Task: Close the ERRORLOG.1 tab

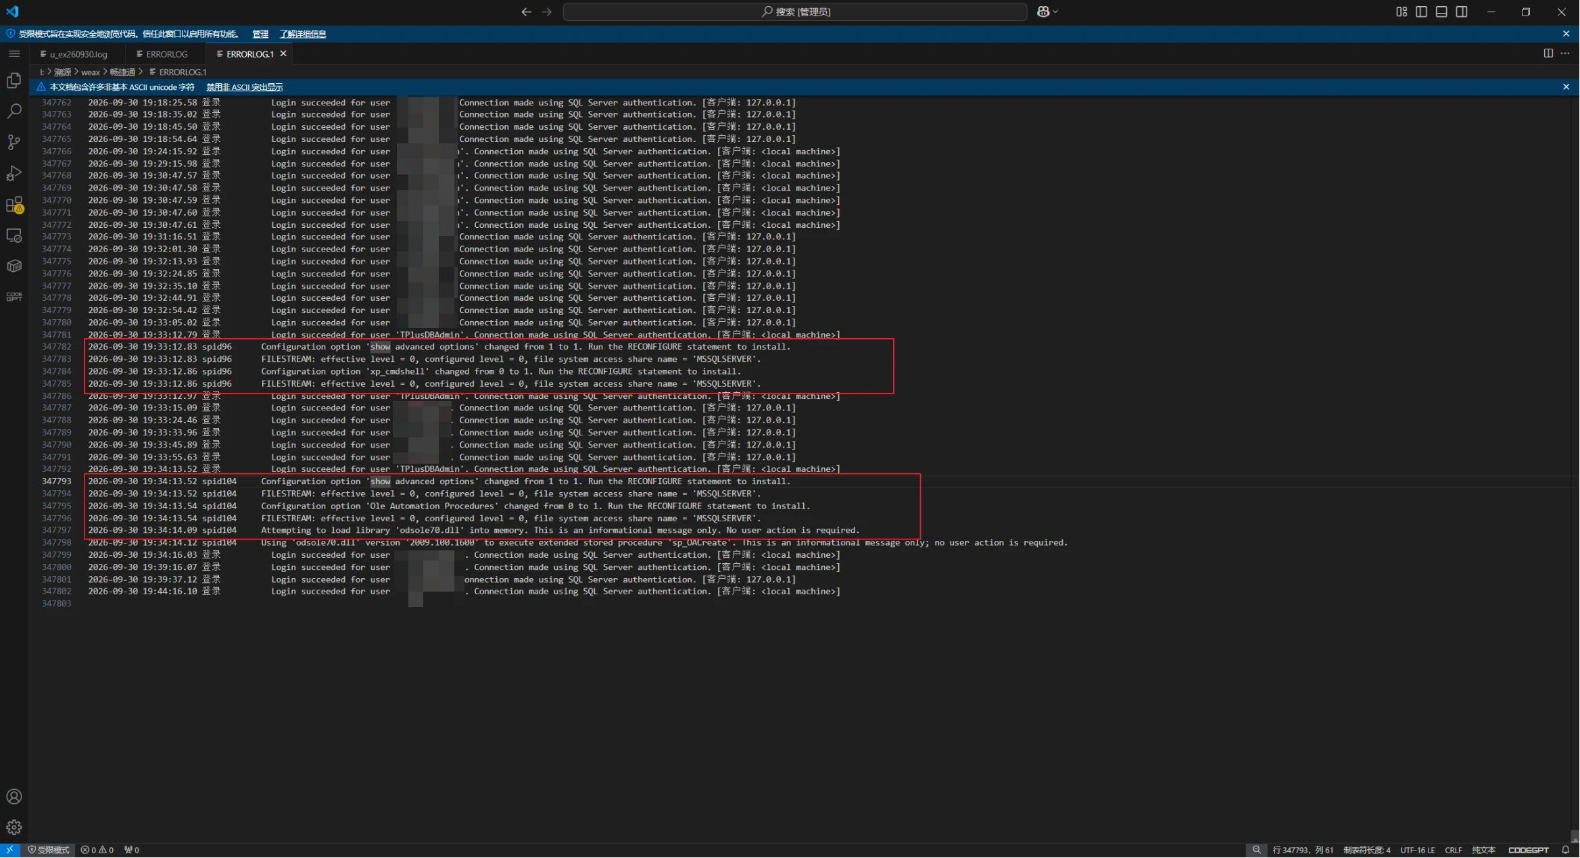Action: pos(283,53)
